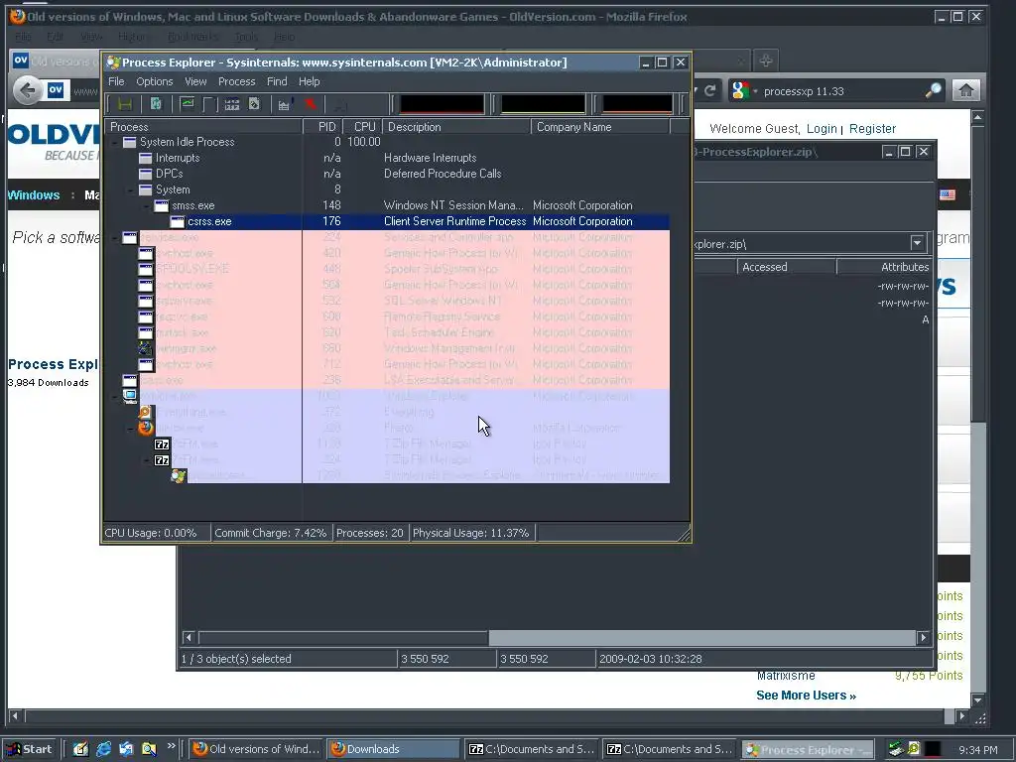Open the File menu in Process Explorer

116,81
